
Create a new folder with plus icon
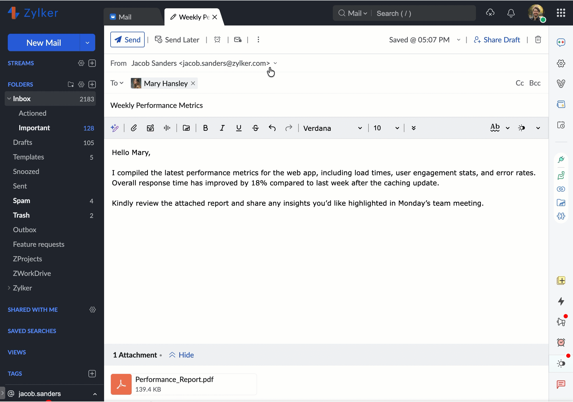[92, 84]
